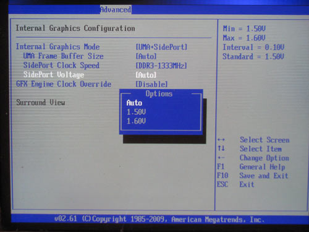Click the Save and Exit hint
Screen dimensions: 309x232
[x=264, y=176]
